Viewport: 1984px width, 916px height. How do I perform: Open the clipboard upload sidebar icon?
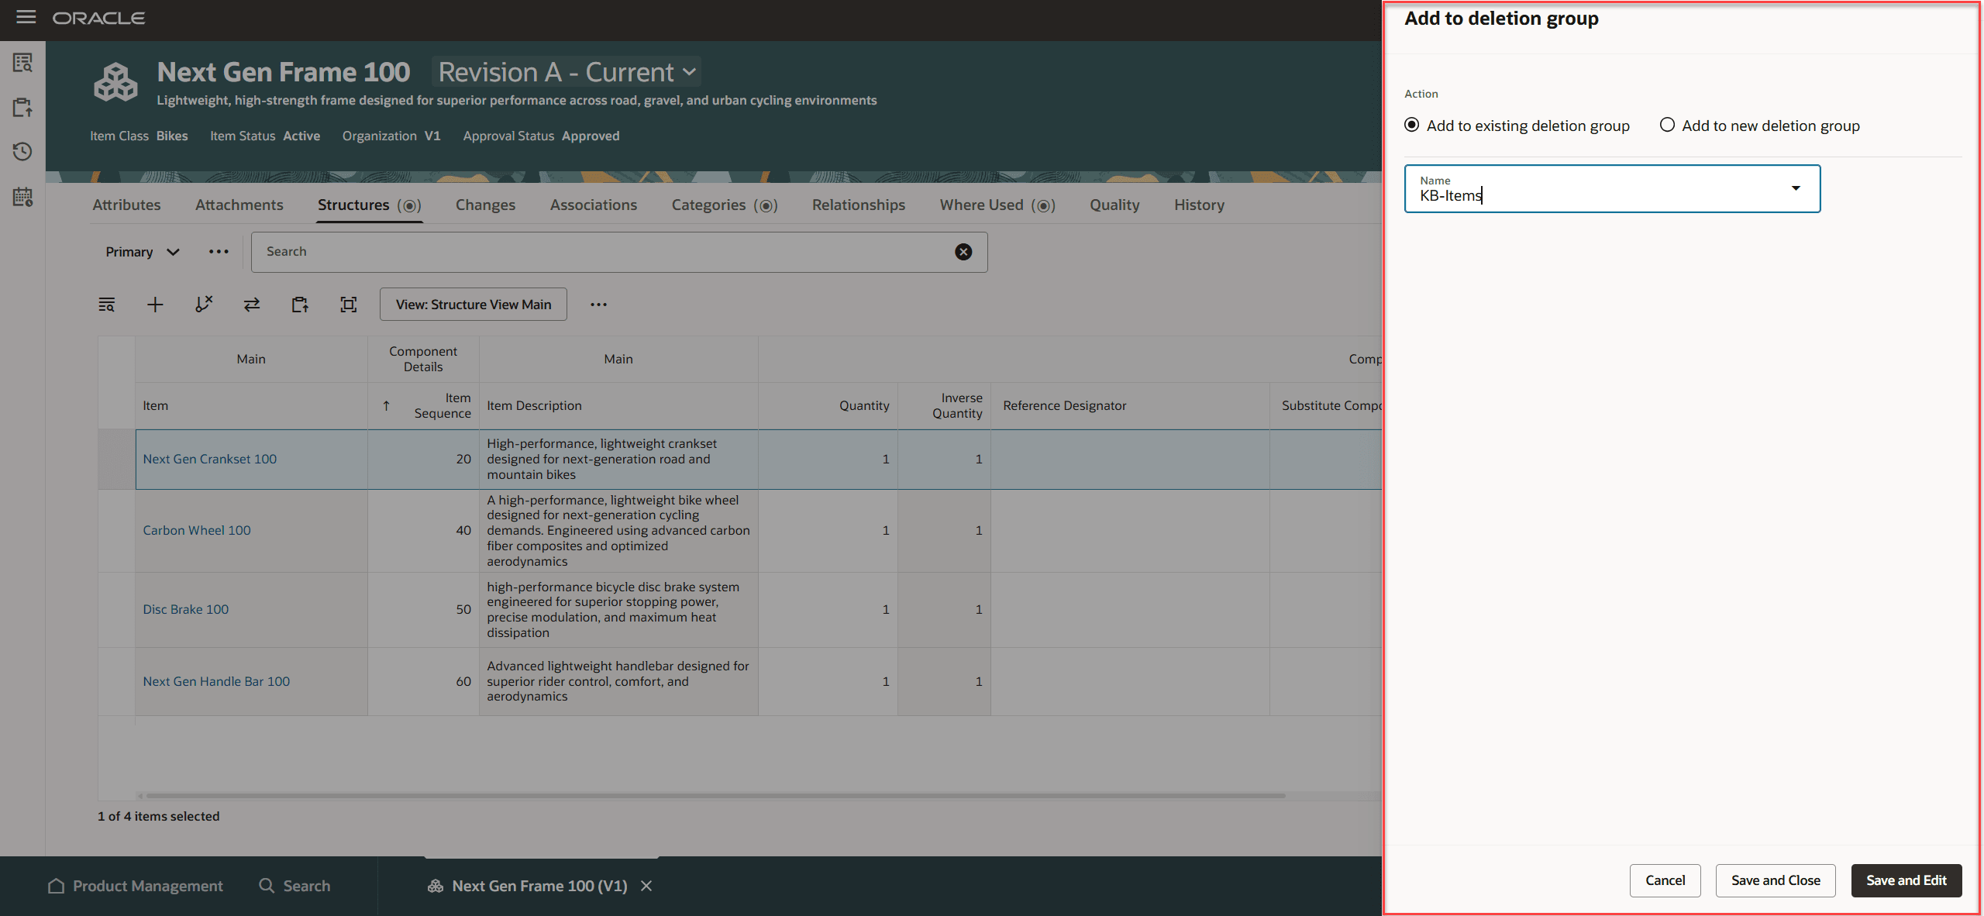coord(22,107)
